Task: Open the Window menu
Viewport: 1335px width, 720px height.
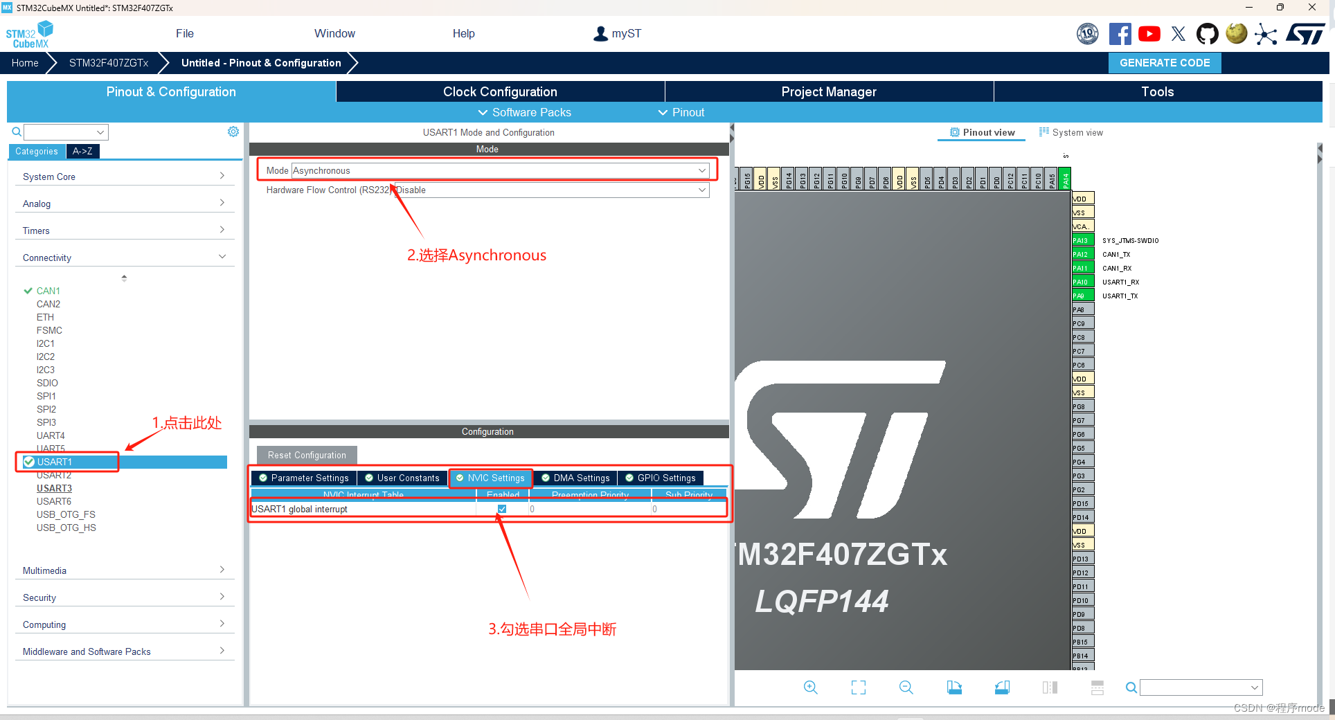Action: (334, 33)
